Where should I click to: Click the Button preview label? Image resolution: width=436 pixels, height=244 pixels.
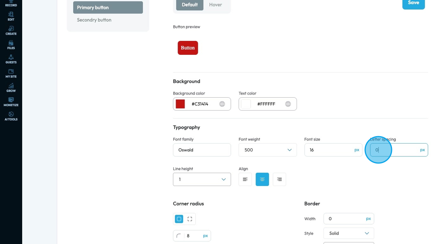(186, 27)
